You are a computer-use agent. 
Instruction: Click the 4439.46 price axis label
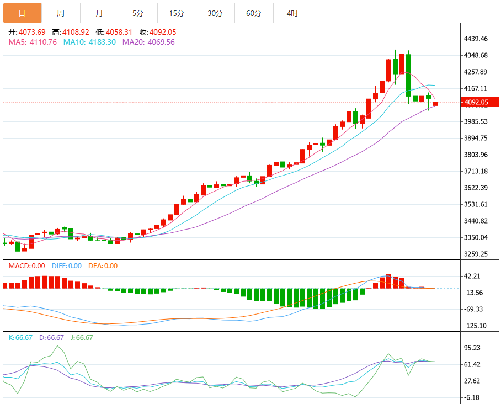476,39
